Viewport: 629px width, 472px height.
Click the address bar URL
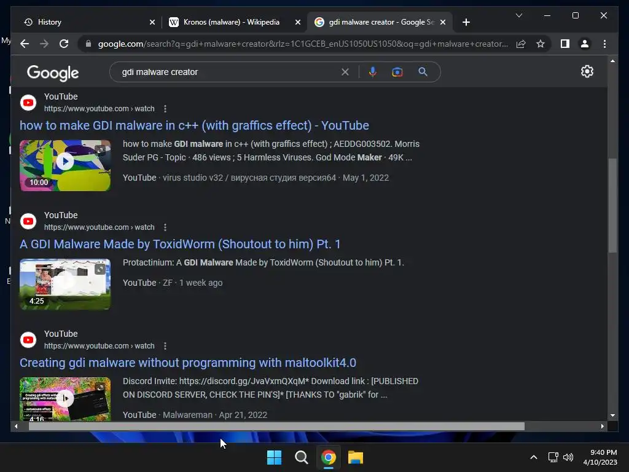click(303, 44)
